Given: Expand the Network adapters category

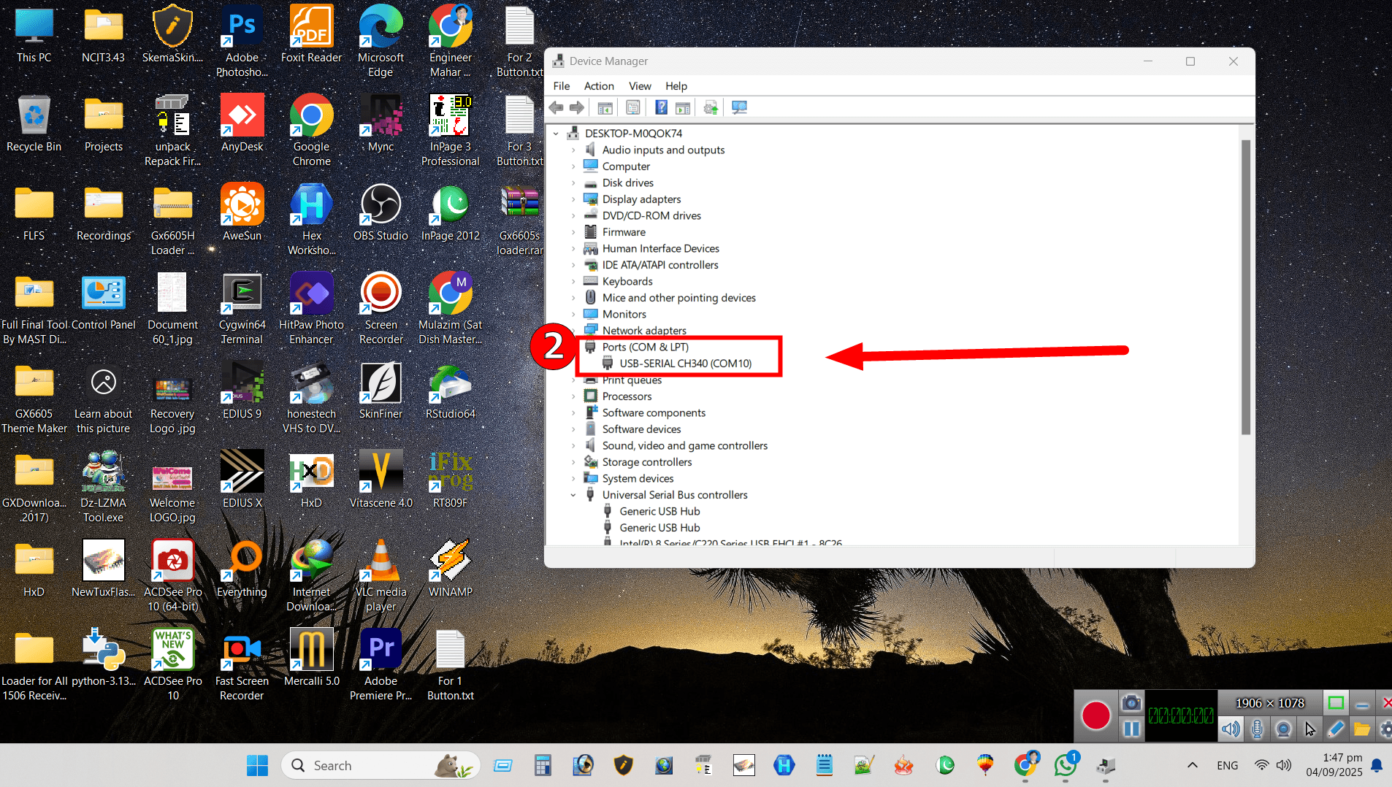Looking at the screenshot, I should pyautogui.click(x=575, y=330).
